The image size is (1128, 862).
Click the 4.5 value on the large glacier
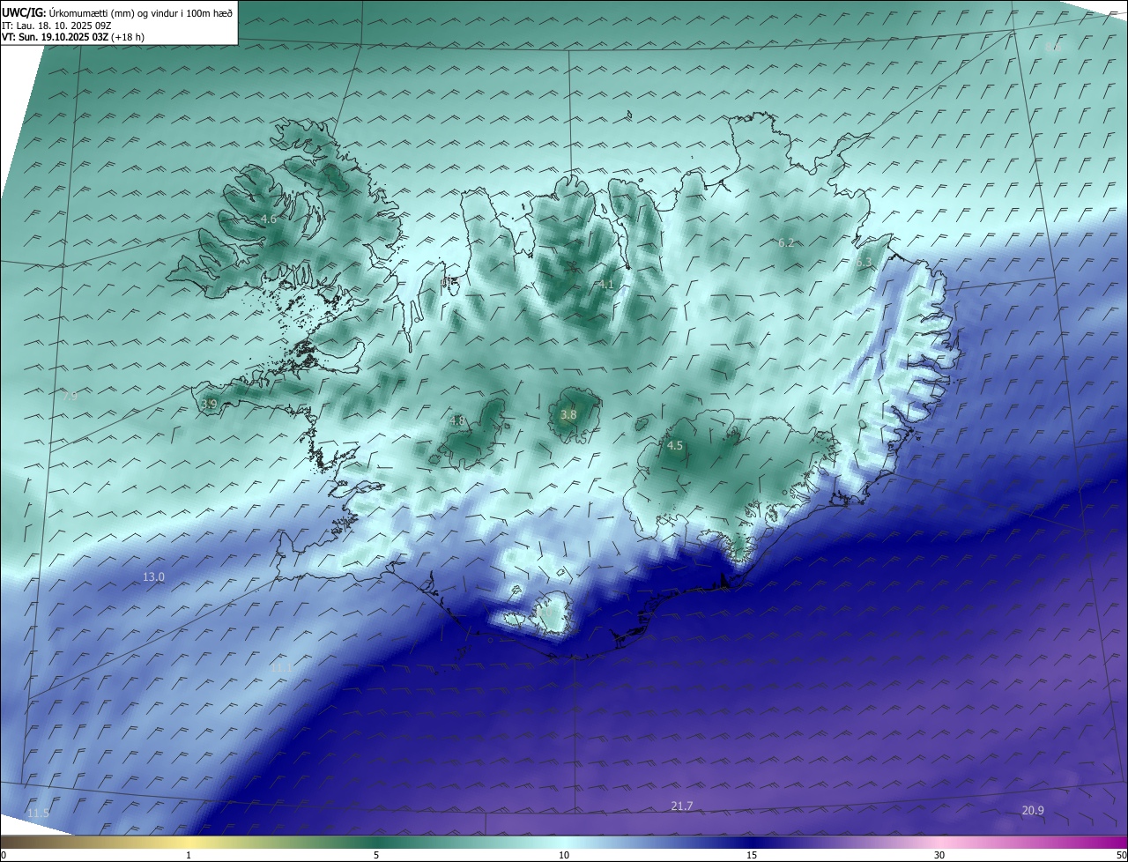pos(675,446)
